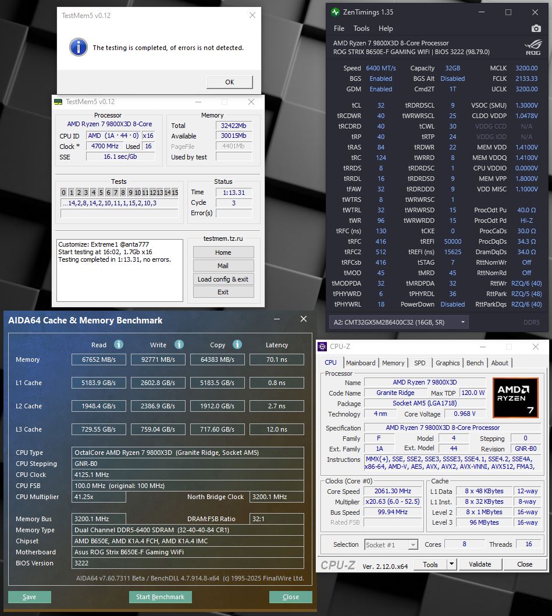552x616 pixels.
Task: Click OK in the TestMem5 completion dialog
Action: 229,82
